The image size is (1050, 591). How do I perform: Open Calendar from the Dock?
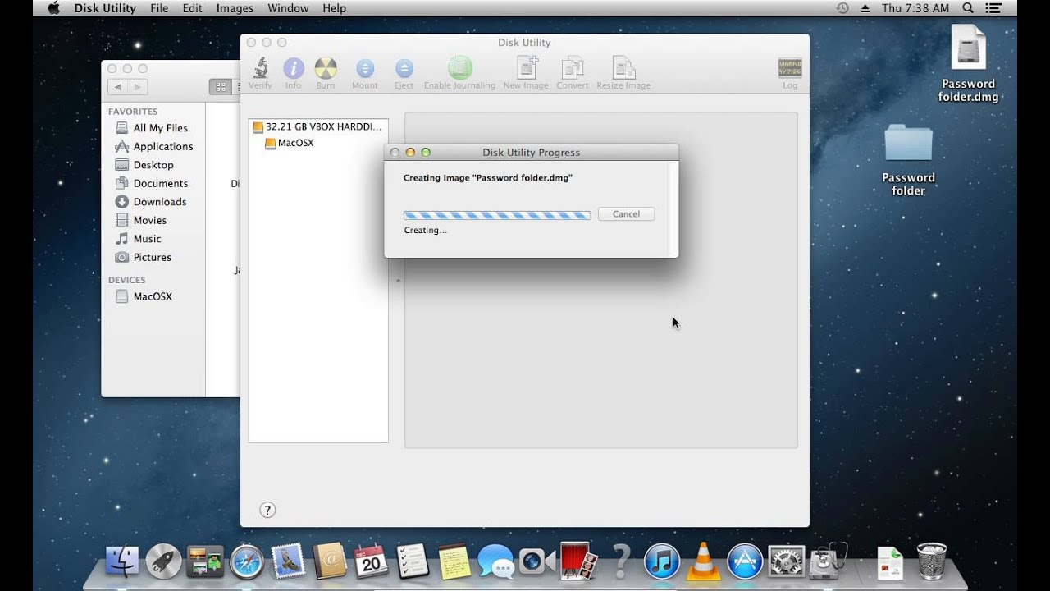click(x=371, y=562)
